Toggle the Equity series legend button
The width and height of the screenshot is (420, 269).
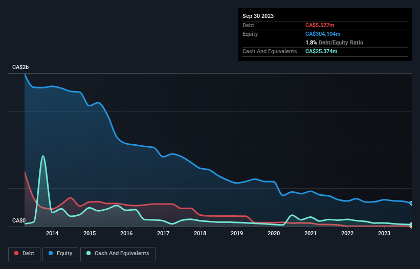[x=60, y=254]
